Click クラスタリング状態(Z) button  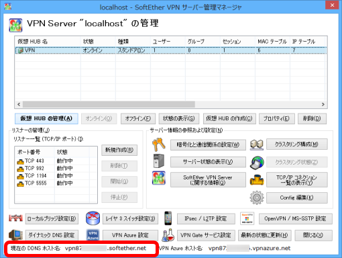297,162
